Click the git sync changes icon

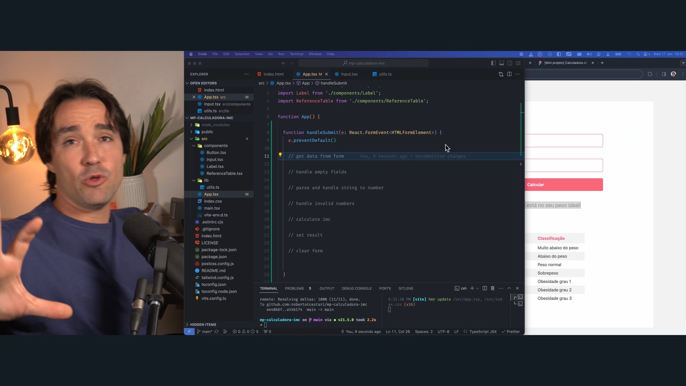coord(216,332)
